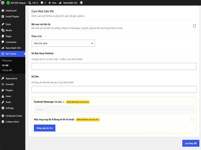The height and width of the screenshot is (150, 201).
Task: Click the Plugins plug icon
Action: (3, 90)
